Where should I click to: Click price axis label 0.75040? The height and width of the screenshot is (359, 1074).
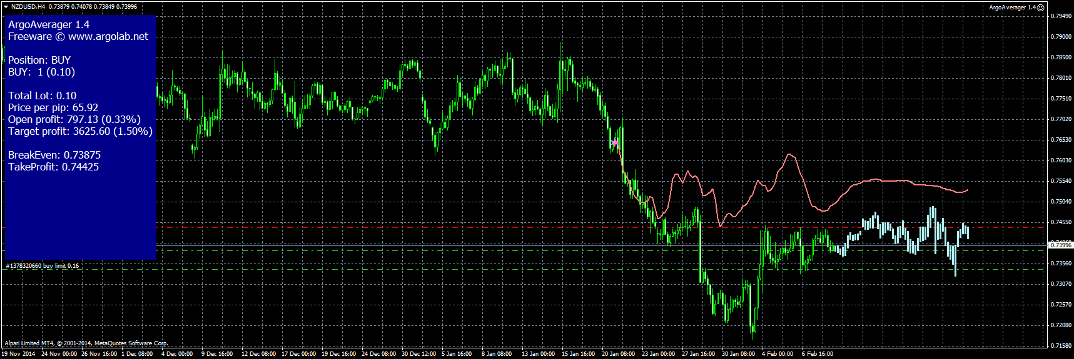[1060, 202]
